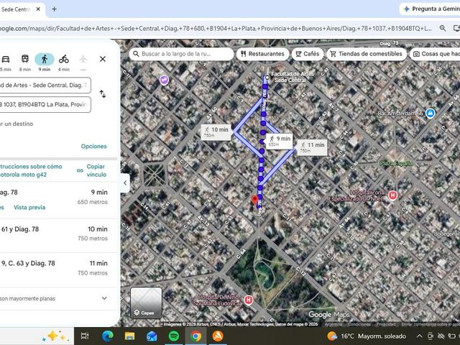Image resolution: width=460 pixels, height=345 pixels.
Task: Open the Hospital de Niños Sor María Ludovica marker
Action: (249, 300)
